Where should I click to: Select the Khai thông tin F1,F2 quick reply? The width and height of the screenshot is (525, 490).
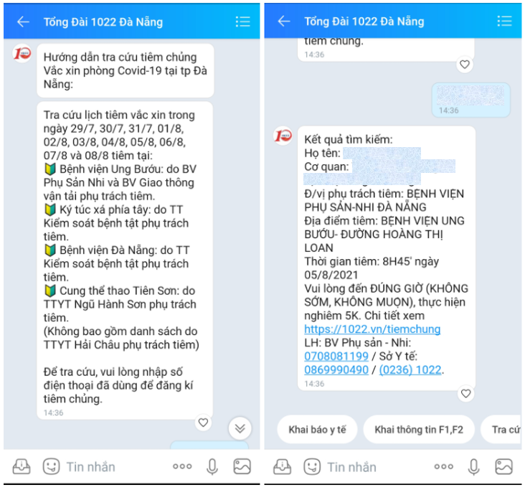coord(419,430)
